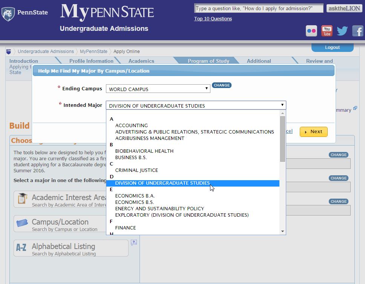
Task: Select FINANCE from the major list
Action: point(126,228)
